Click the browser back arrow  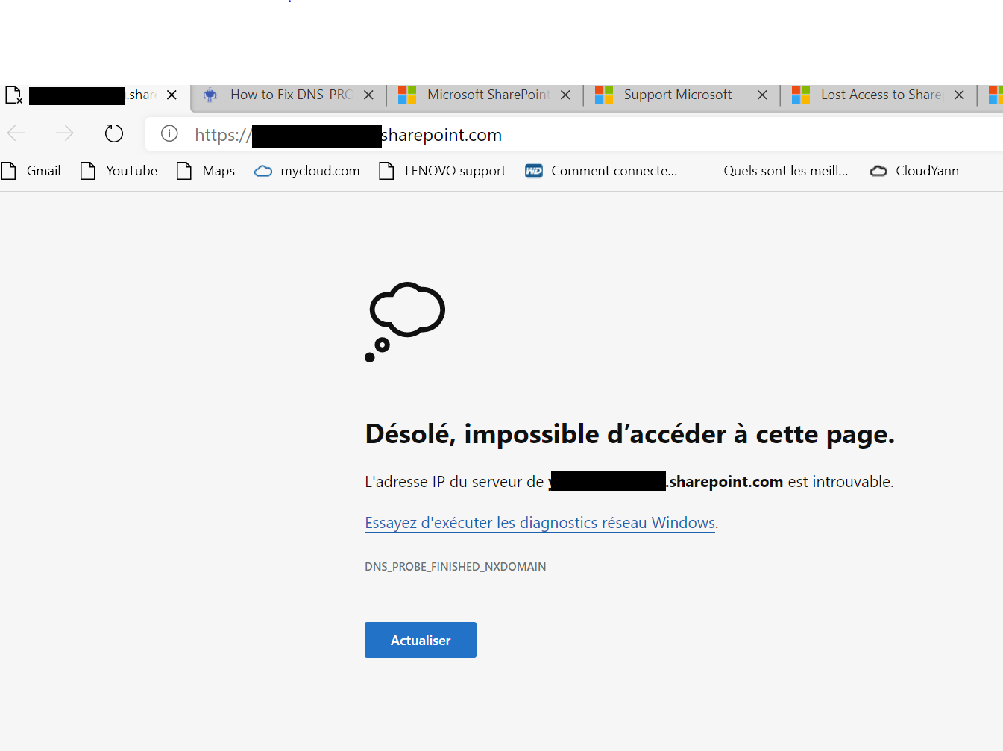(16, 133)
